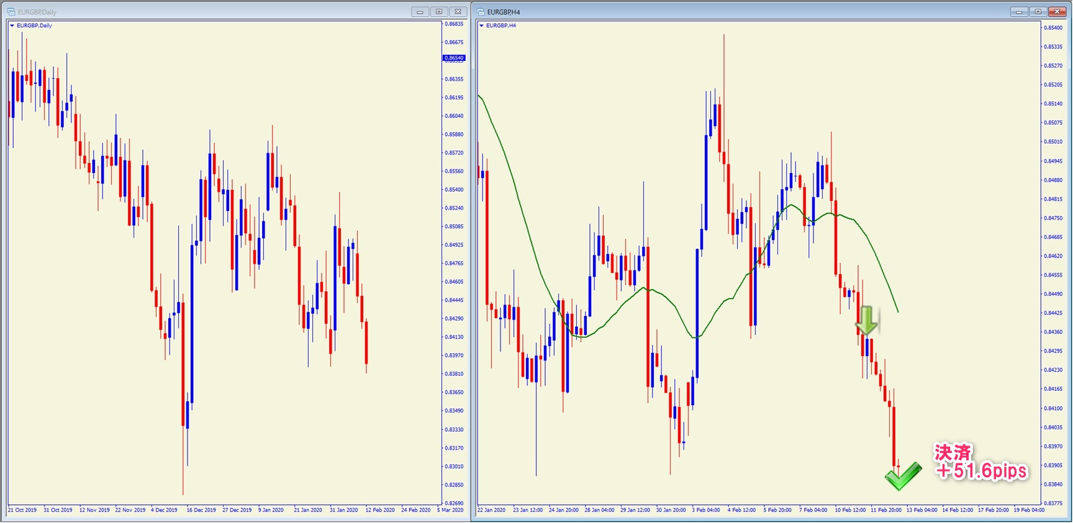Click date label 27 Dec 2019 on Daily chart
The height and width of the screenshot is (523, 1073).
point(237,510)
